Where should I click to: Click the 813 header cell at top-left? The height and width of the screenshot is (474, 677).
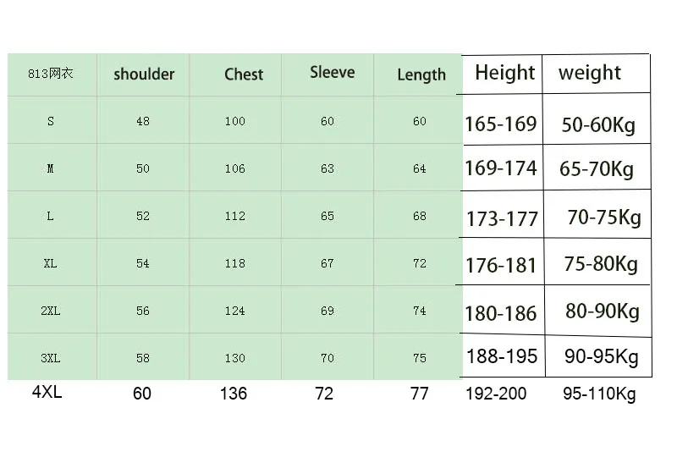pyautogui.click(x=51, y=74)
